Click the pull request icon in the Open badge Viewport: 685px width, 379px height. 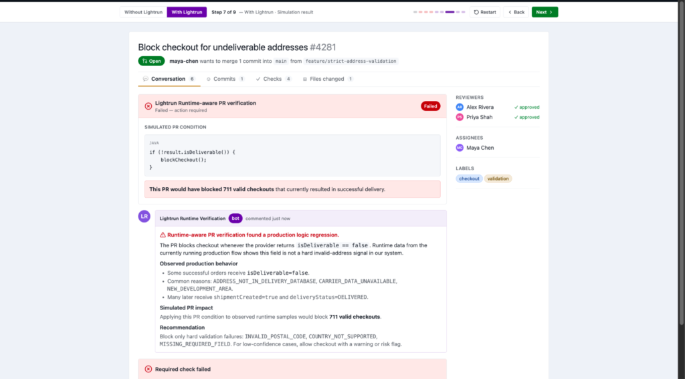pos(144,61)
